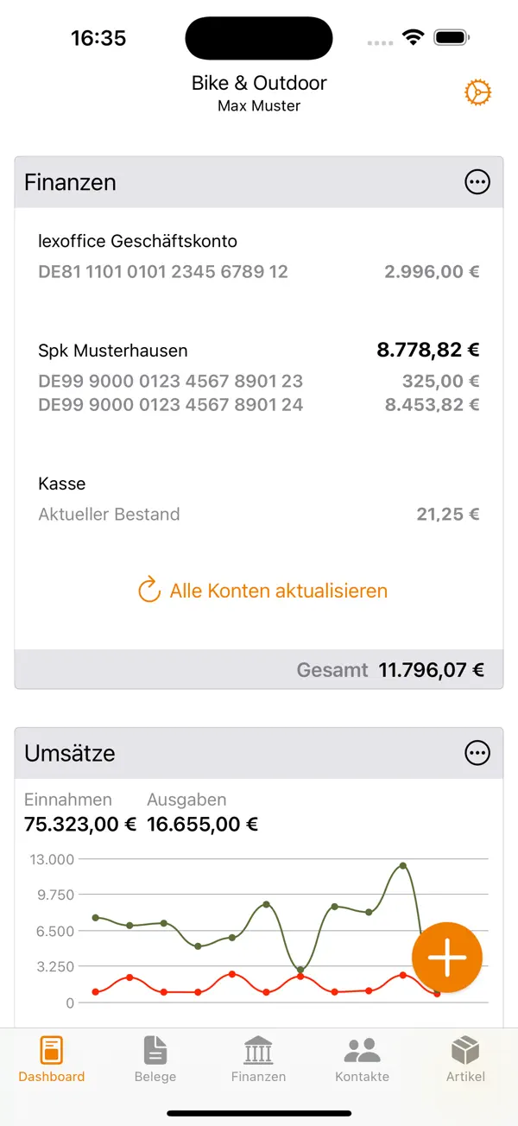Tap the refresh icon next to Alle Konten aktualisieren
This screenshot has height=1126, width=518.
click(148, 591)
